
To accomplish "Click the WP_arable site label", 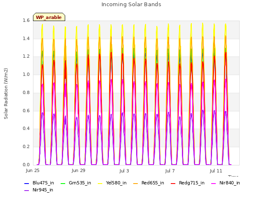I will point(49,17).
